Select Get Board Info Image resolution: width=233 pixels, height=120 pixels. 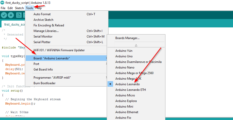pos(67,70)
